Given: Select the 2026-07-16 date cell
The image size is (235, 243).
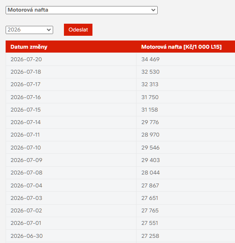Looking at the screenshot, I should coord(25,97).
